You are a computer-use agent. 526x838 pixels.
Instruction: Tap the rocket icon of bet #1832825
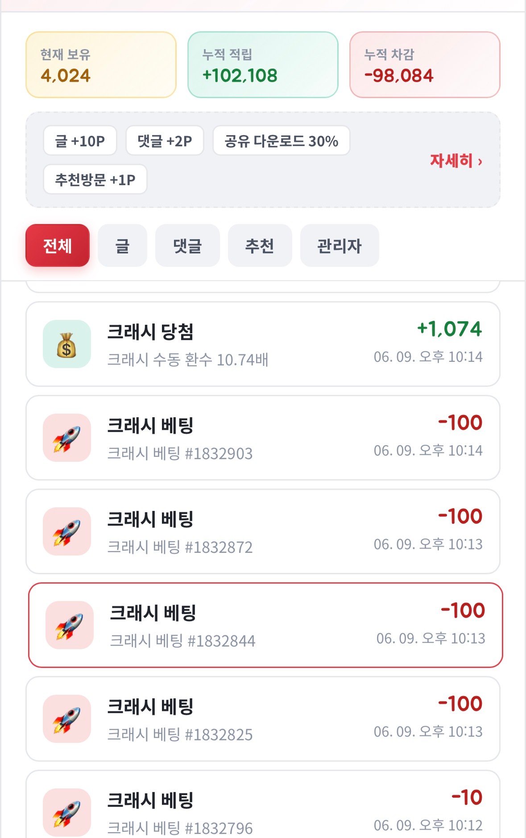coord(67,719)
